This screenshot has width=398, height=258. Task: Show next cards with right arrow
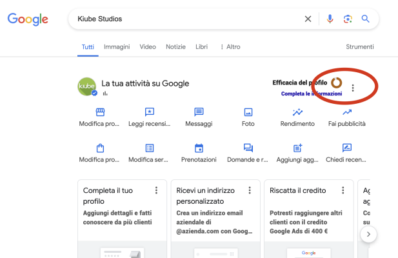(x=368, y=234)
